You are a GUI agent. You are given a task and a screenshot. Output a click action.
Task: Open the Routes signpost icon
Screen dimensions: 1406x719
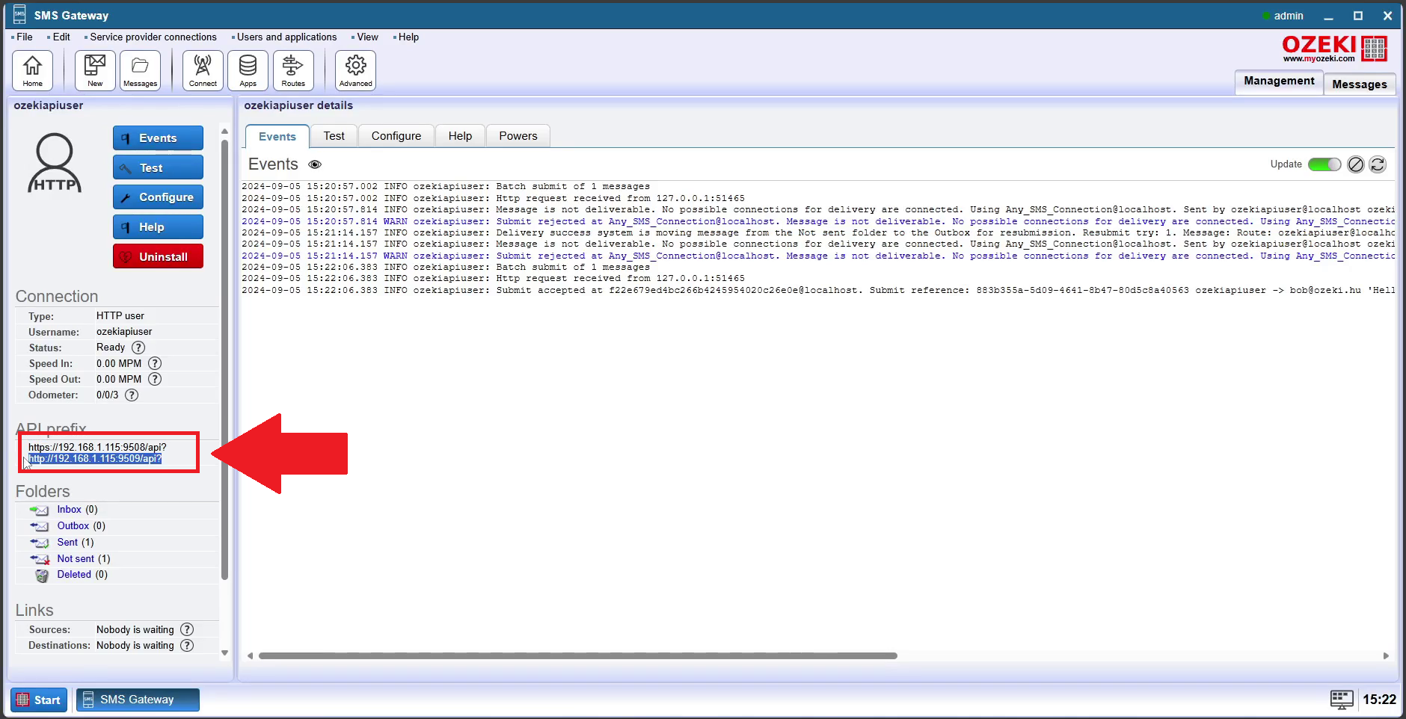click(293, 71)
